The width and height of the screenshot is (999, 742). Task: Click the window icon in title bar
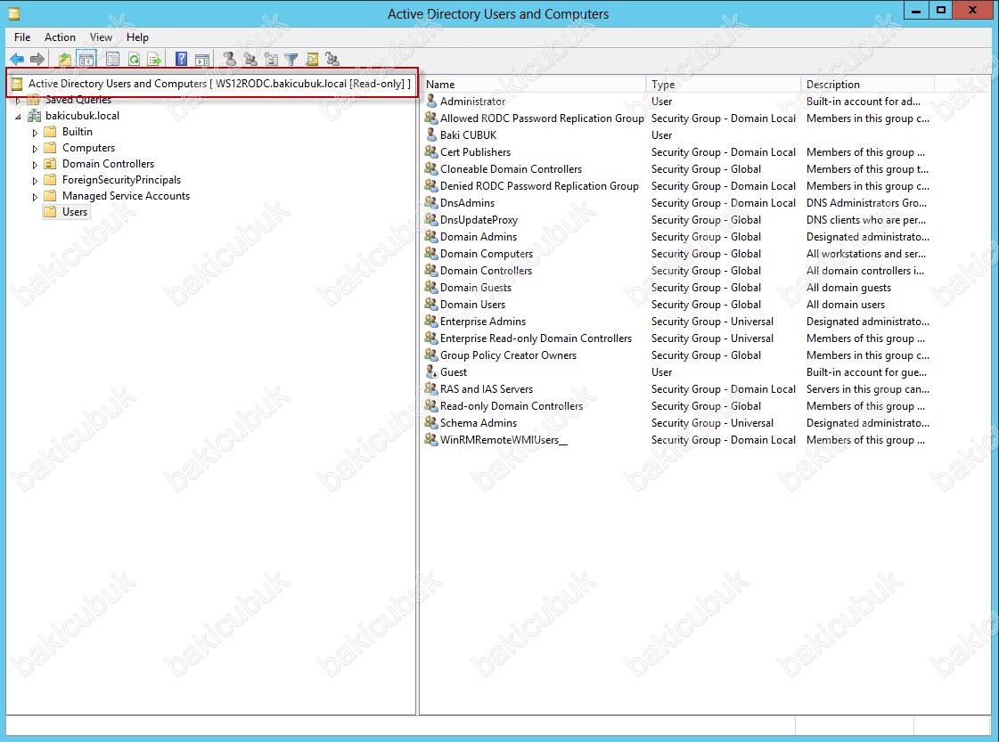tap(14, 12)
